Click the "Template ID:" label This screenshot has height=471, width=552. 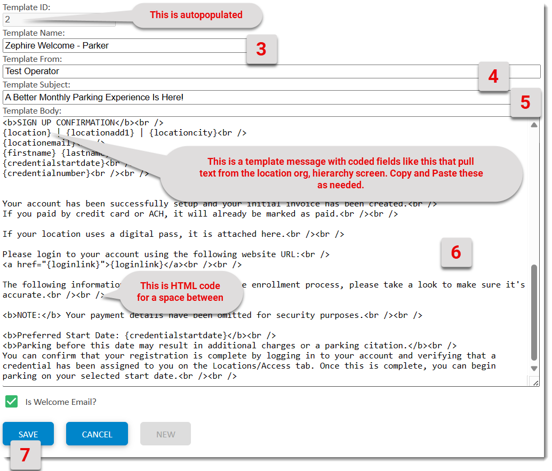27,7
